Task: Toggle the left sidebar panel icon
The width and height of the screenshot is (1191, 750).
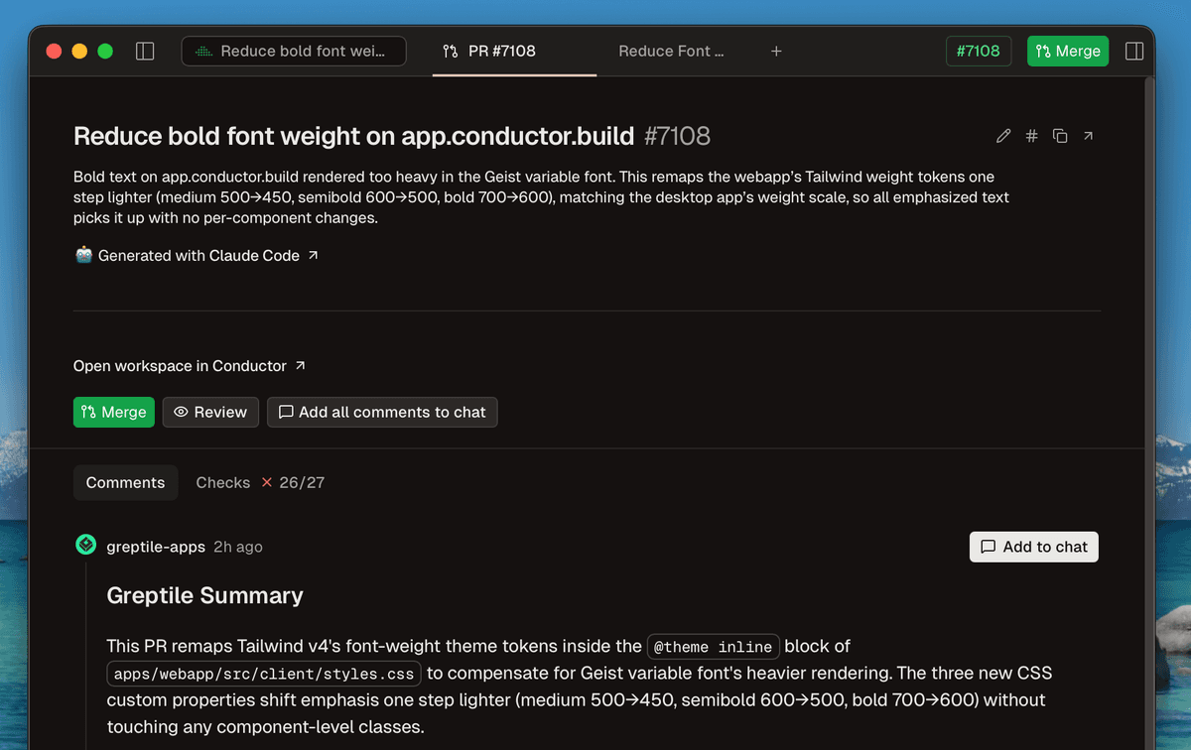Action: point(145,51)
